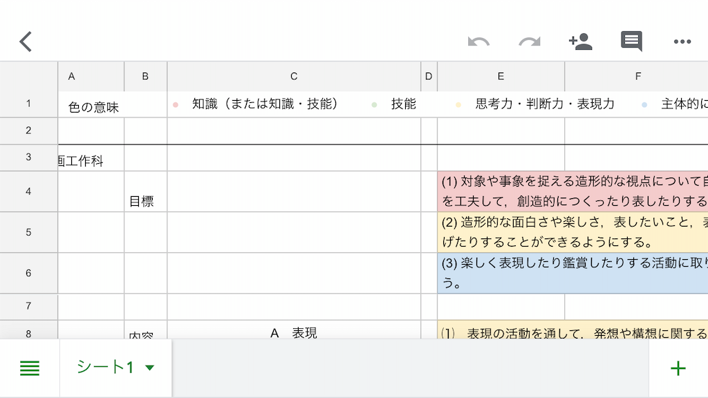Image resolution: width=708 pixels, height=398 pixels.
Task: Click the pink legend dot before 知識
Action: [x=176, y=105]
